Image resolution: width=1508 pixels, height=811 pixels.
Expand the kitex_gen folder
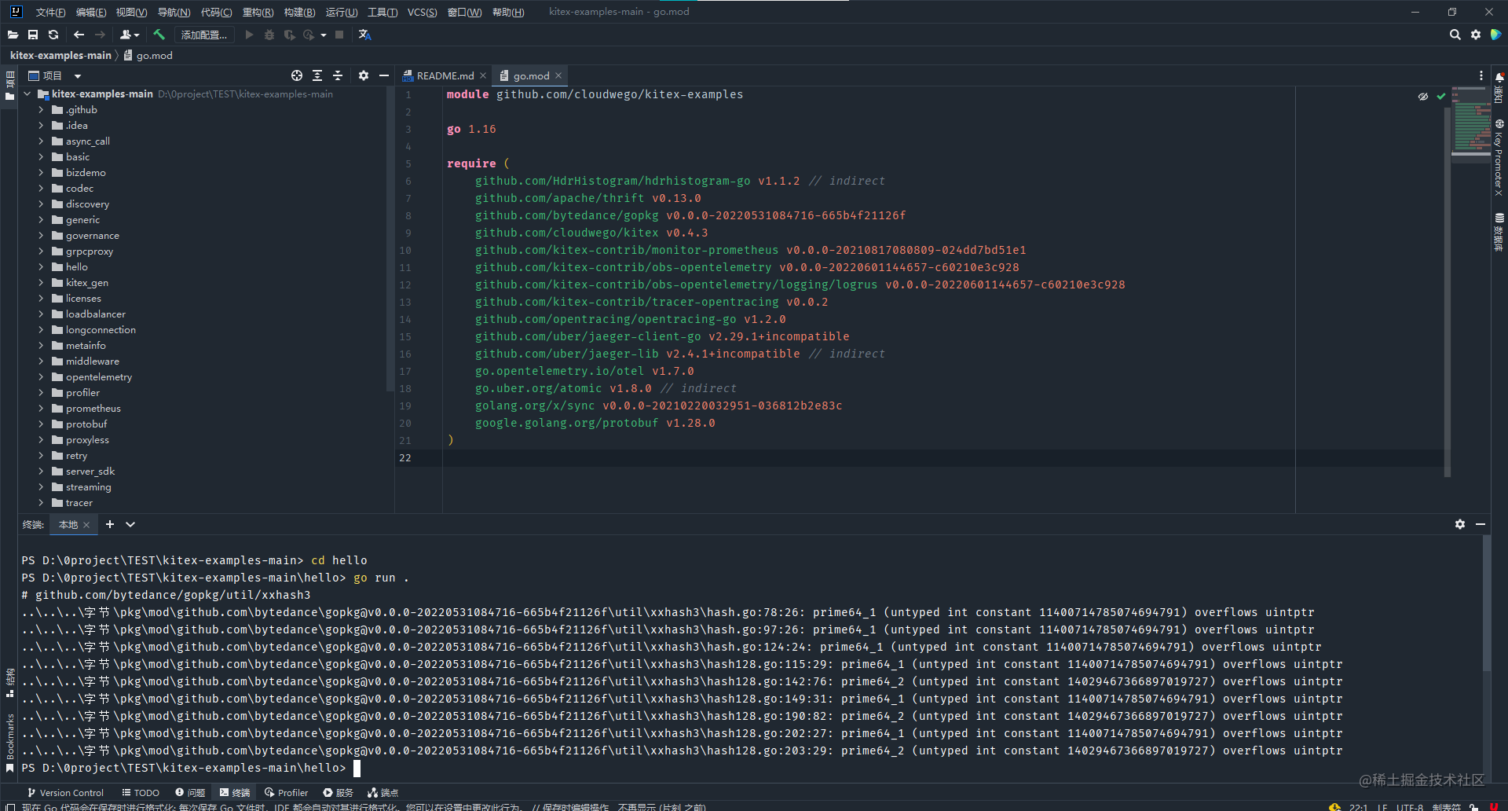pos(41,283)
